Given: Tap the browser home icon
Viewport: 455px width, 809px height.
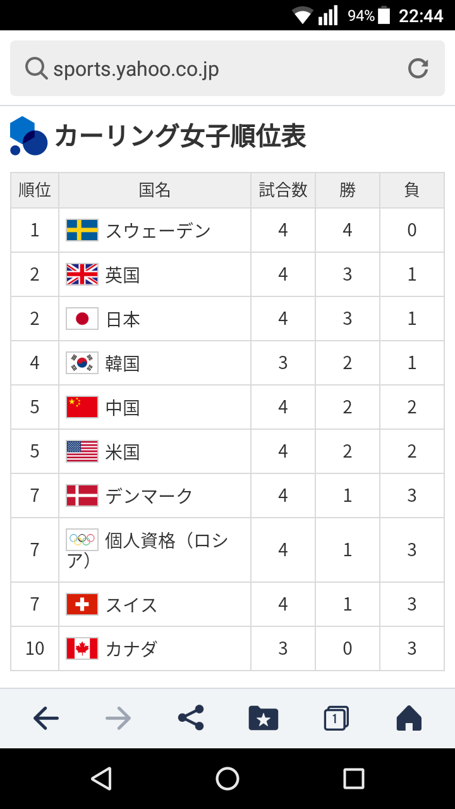Looking at the screenshot, I should pos(409,718).
